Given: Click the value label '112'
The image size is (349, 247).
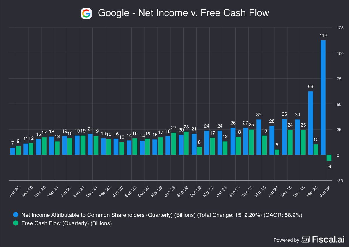Looking at the screenshot, I should pyautogui.click(x=323, y=35).
